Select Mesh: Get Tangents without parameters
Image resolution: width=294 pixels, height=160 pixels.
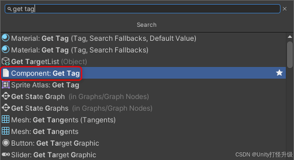point(45,132)
